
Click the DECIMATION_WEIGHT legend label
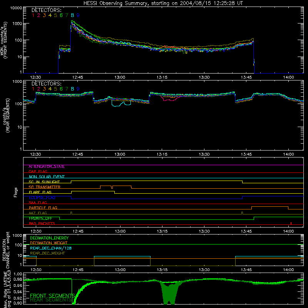49,243
